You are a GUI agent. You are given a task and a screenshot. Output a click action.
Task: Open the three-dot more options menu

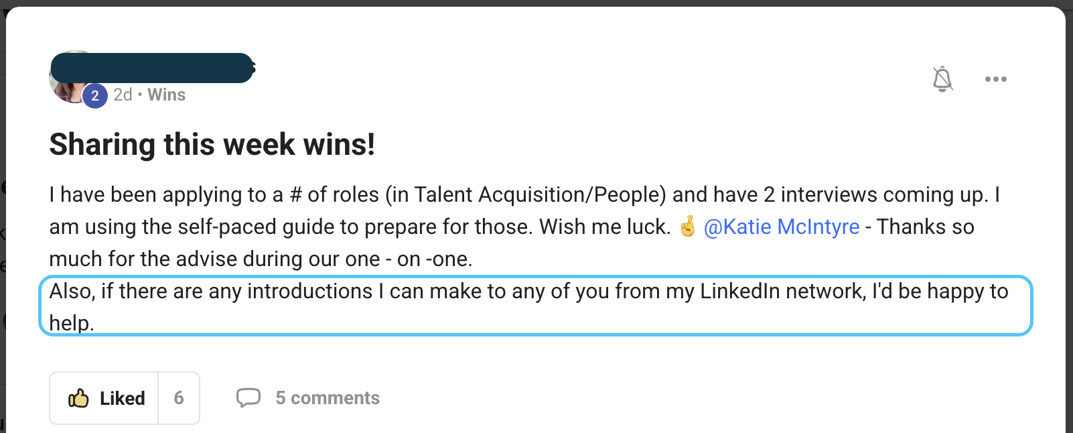click(x=995, y=79)
